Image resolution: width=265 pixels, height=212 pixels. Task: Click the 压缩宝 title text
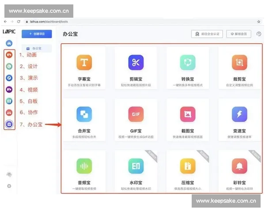(x=188, y=183)
